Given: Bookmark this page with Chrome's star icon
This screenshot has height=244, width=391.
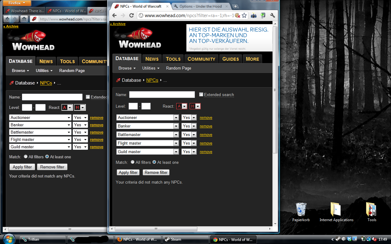Looking at the screenshot, I should point(244,15).
